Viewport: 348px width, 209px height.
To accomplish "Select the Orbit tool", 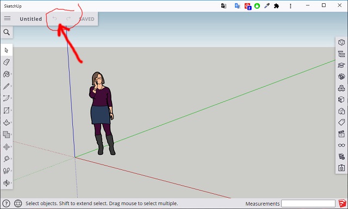I will click(x=7, y=183).
